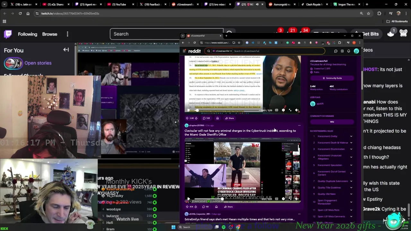The image size is (411, 231).
Task: Open stories in Twitch sidebar
Action: 38,63
